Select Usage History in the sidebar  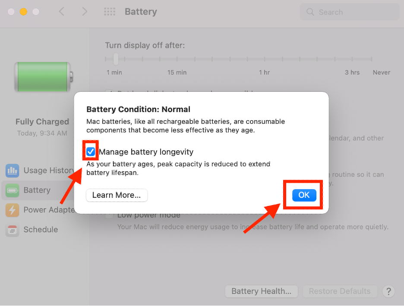(x=48, y=171)
